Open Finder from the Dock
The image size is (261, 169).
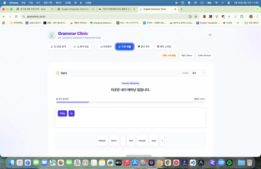coord(11,163)
